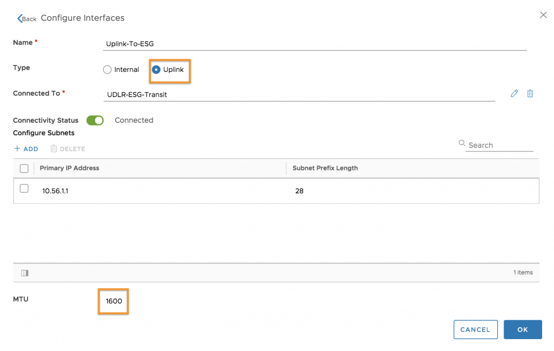
Task: Click the Connected status label
Action: pyautogui.click(x=134, y=120)
